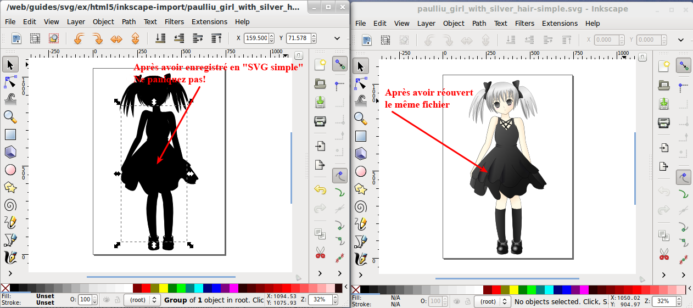Click Cut scissors icon in left window
The image size is (693, 308).
(320, 253)
